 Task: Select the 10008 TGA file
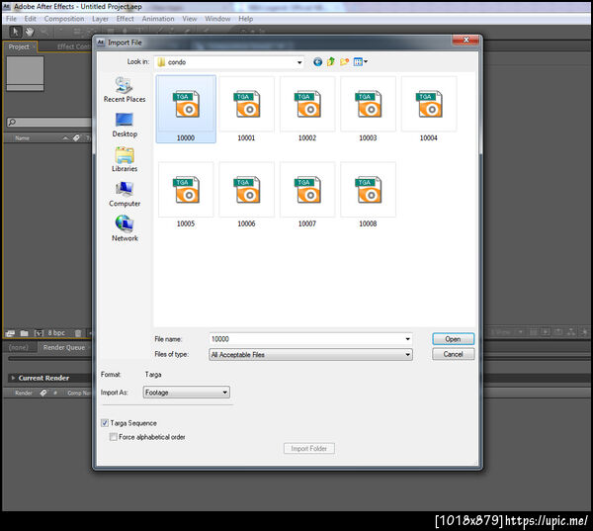coord(368,195)
